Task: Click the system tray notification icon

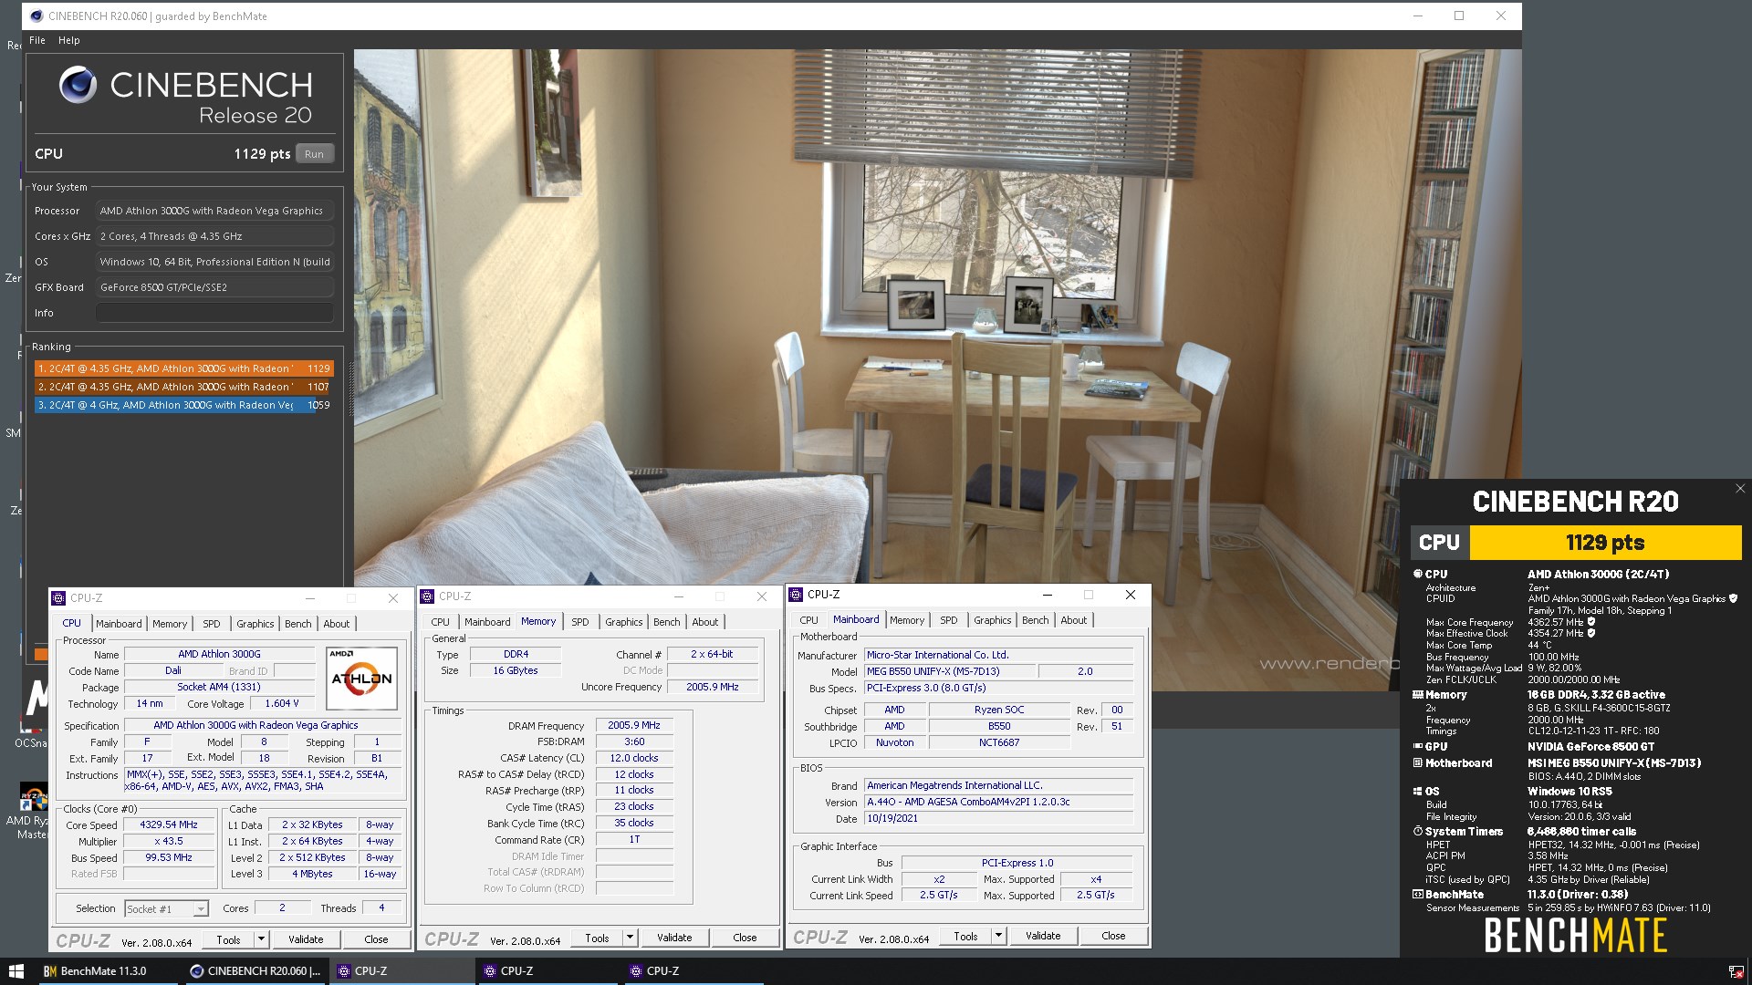Action: pyautogui.click(x=1736, y=971)
